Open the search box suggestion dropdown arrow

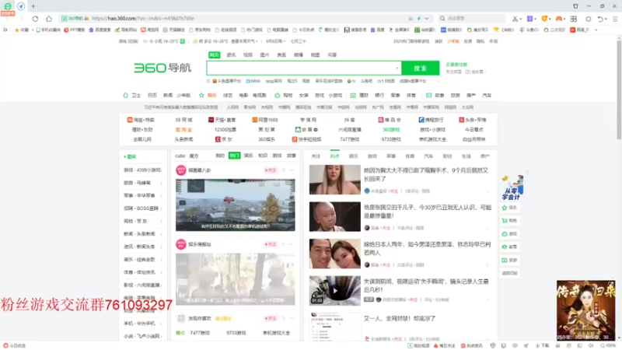(x=397, y=68)
